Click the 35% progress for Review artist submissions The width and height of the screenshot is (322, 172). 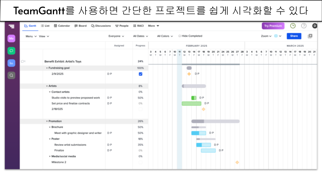pyautogui.click(x=141, y=145)
